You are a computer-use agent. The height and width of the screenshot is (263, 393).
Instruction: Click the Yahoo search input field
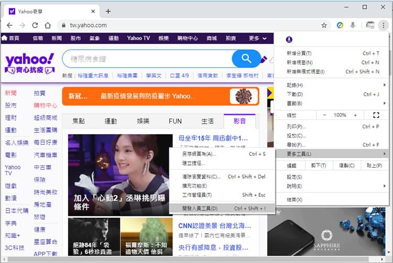tap(148, 59)
